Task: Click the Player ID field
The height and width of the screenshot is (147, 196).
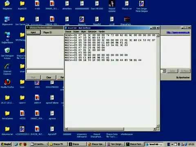Action: pos(47,32)
